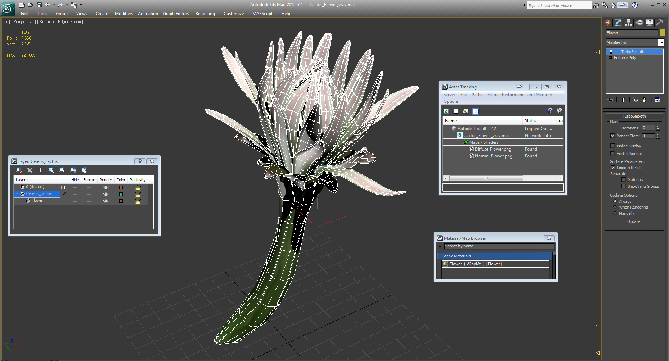Select When Rendering update option
Screen dimensions: 669x361
[x=615, y=207]
